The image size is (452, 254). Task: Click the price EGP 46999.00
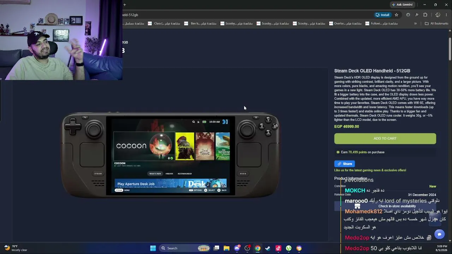pos(346,127)
